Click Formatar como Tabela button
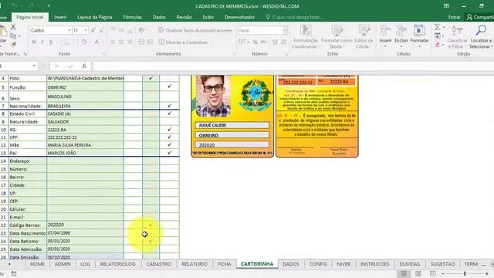The height and width of the screenshot is (278, 494). click(337, 37)
